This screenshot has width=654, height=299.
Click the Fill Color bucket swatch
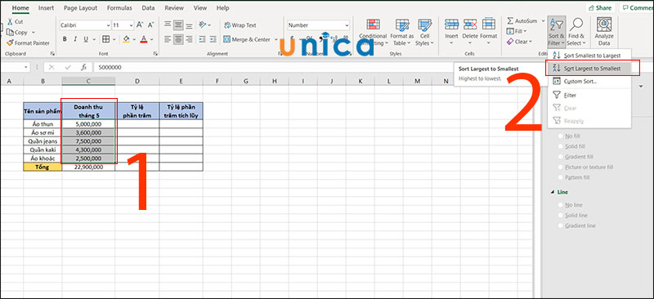[127, 39]
